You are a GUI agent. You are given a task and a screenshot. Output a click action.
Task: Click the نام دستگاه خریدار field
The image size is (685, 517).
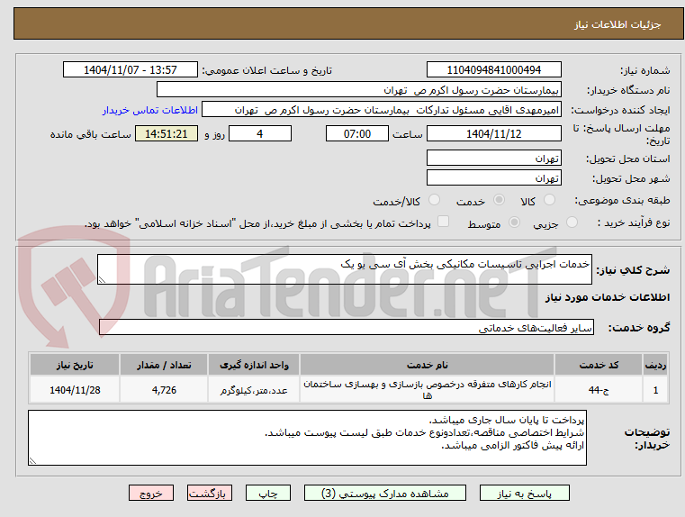tap(358, 89)
